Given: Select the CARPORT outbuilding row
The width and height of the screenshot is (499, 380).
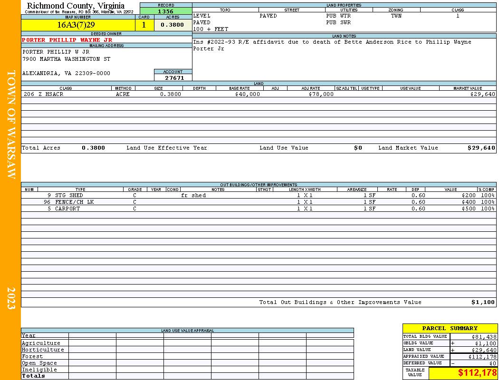Looking at the screenshot, I should point(259,209).
